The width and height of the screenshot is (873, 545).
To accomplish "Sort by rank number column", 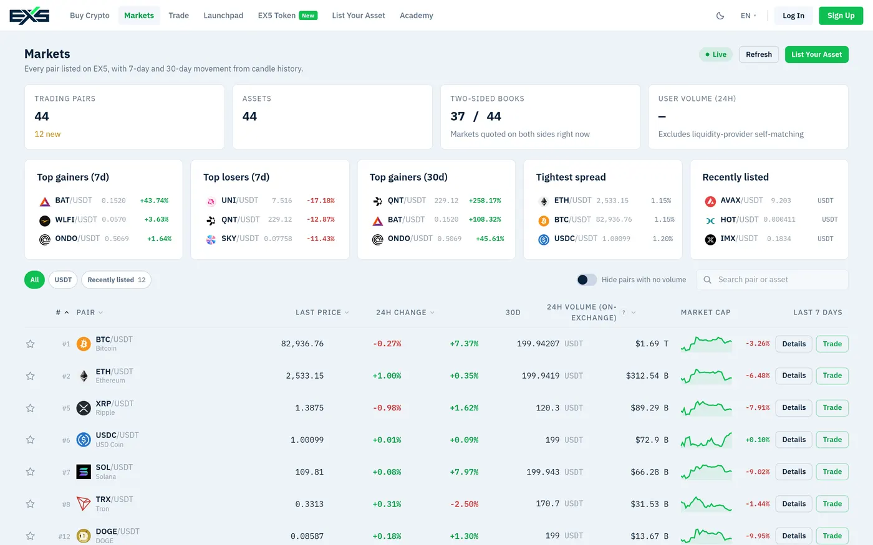I will pos(62,312).
